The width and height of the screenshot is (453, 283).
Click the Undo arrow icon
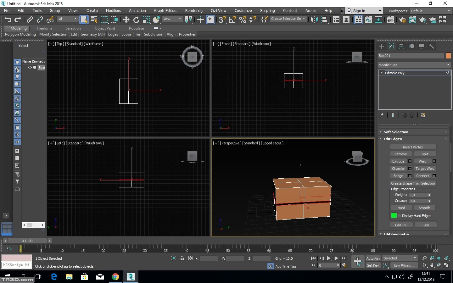point(8,20)
